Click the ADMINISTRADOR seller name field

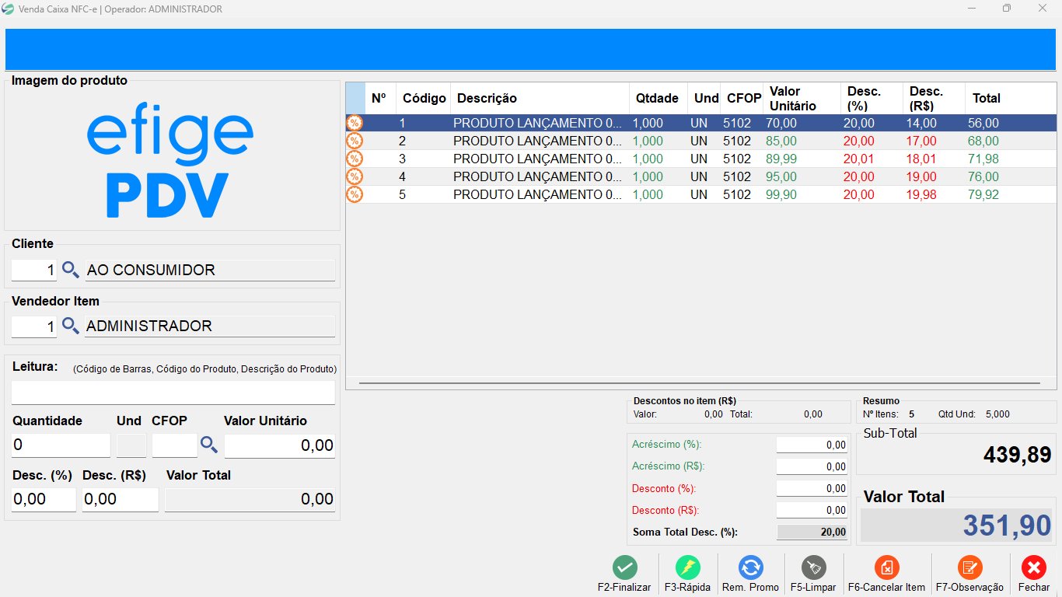210,326
